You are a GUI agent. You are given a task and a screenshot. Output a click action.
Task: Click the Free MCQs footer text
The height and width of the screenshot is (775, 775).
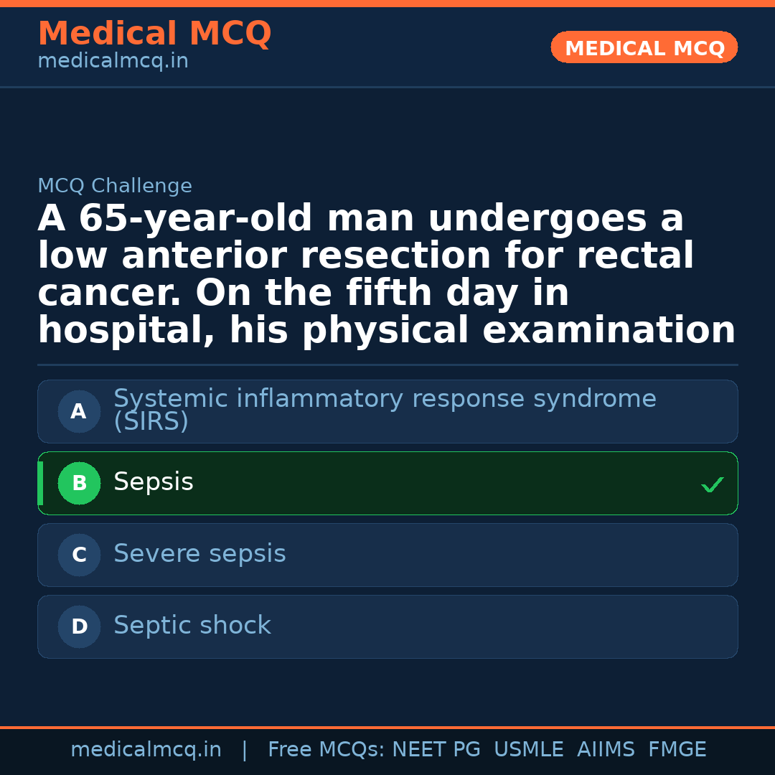pos(326,750)
